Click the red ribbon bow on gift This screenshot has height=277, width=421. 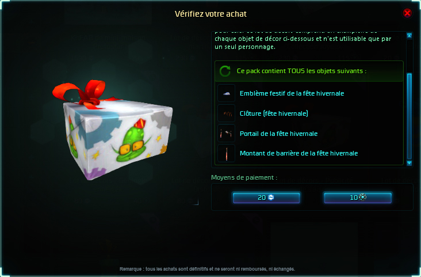point(82,94)
